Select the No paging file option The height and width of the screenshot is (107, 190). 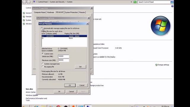pyautogui.click(x=43, y=67)
